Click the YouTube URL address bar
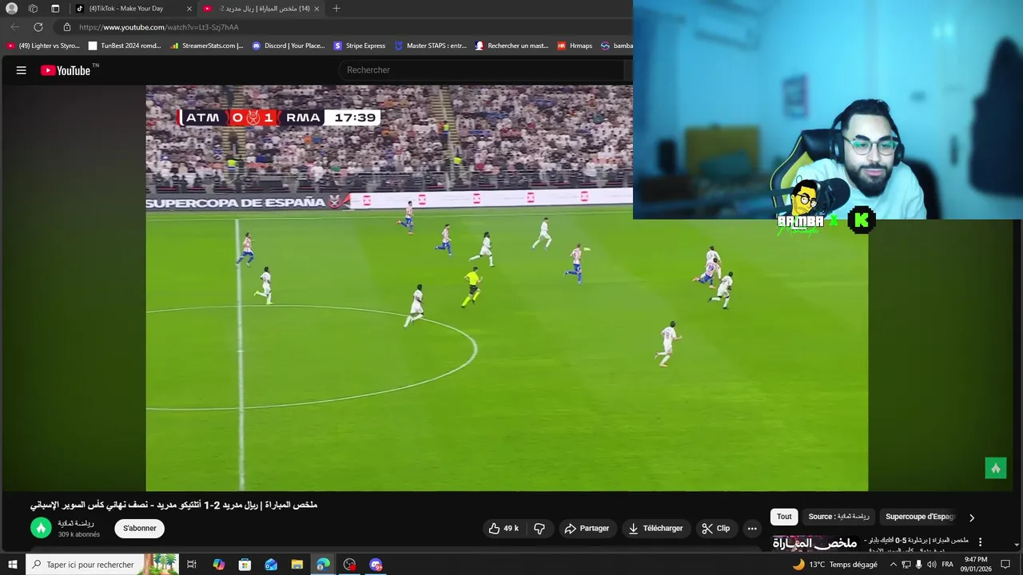The width and height of the screenshot is (1023, 575). click(x=344, y=27)
